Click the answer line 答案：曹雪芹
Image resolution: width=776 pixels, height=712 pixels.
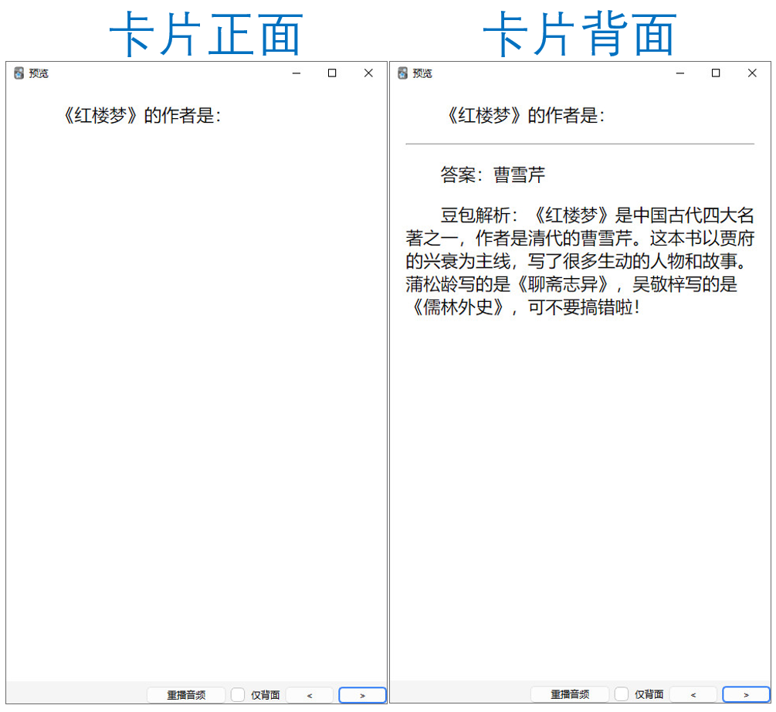pos(493,175)
